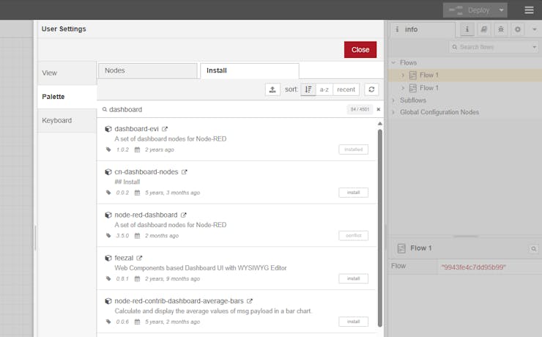This screenshot has height=337, width=542.
Task: Expand the highlighted Flow 1 item
Action: tap(403, 75)
